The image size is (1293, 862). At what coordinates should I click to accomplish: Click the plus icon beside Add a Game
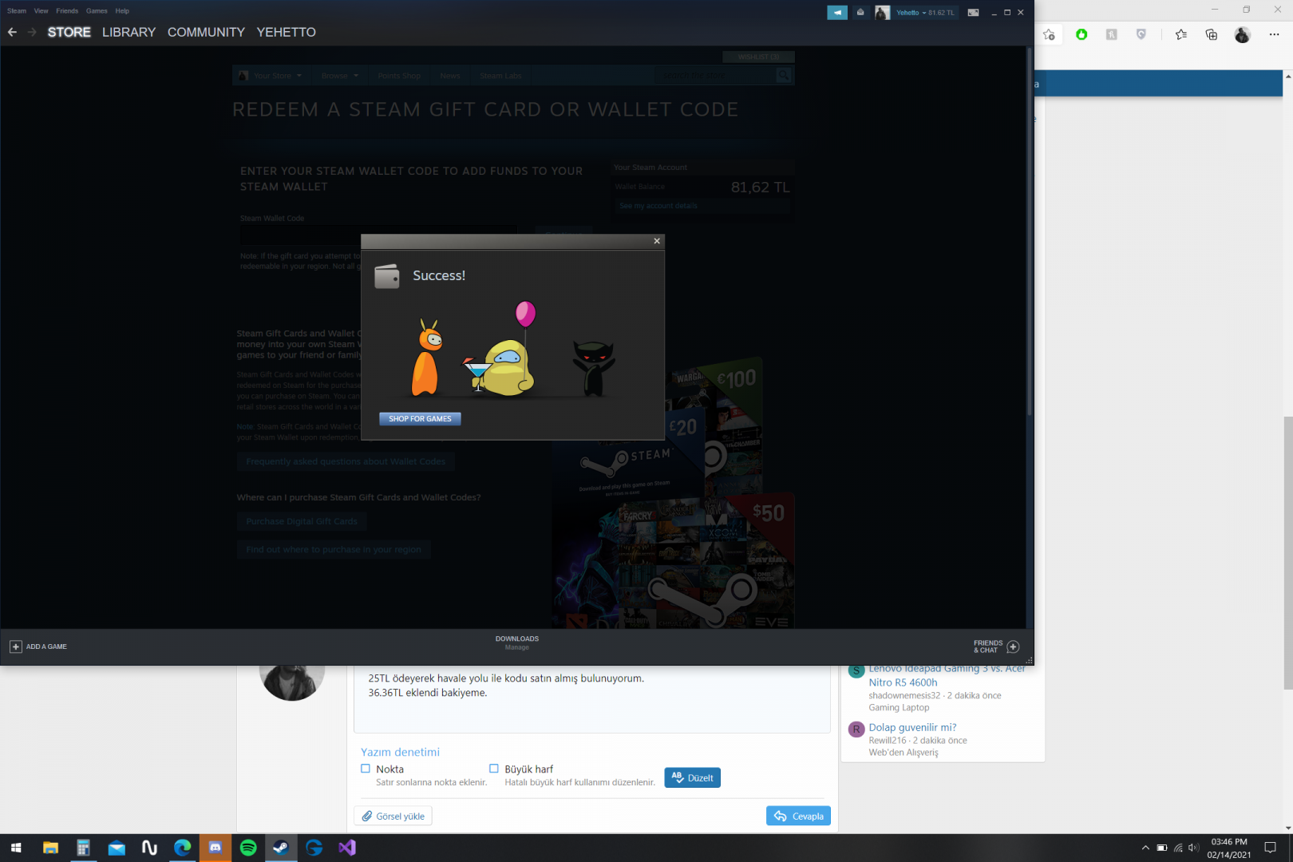tap(16, 646)
